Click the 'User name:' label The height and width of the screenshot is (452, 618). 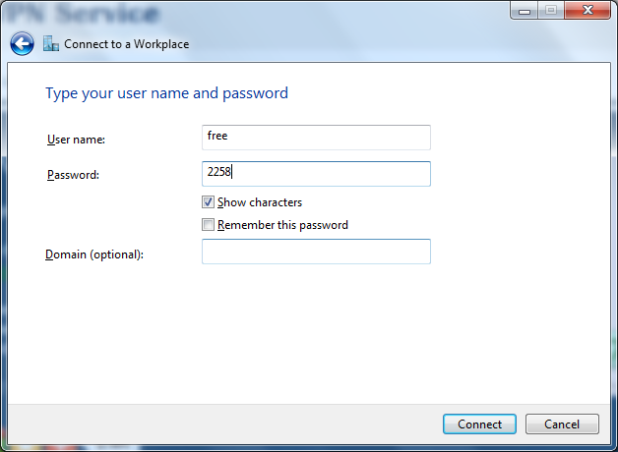click(76, 140)
